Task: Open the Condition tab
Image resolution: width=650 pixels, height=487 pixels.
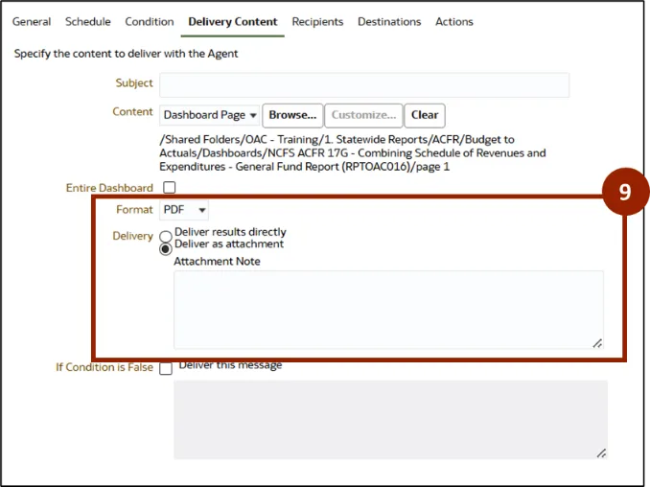Action: tap(150, 21)
